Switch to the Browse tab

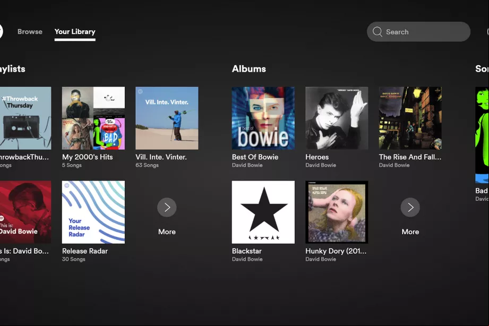30,31
